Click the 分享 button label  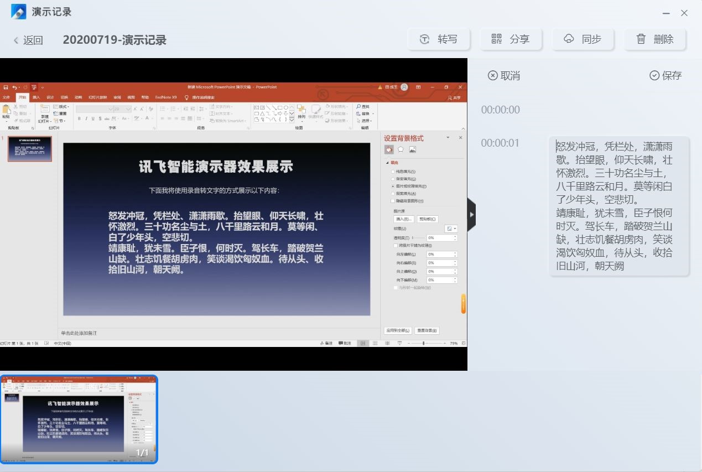pos(519,39)
